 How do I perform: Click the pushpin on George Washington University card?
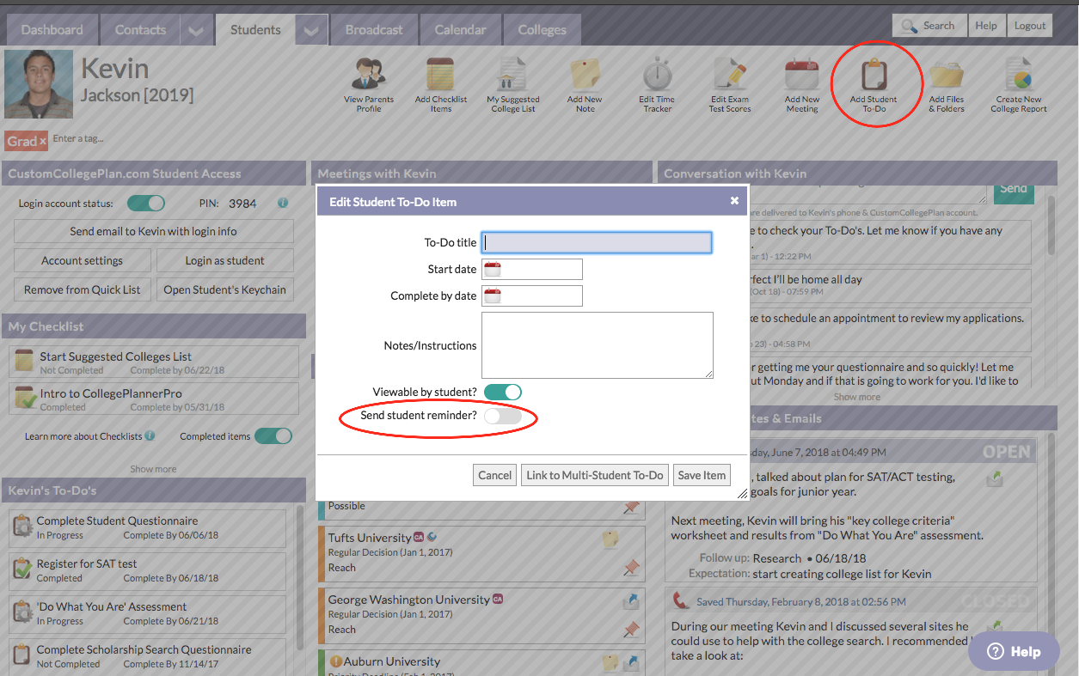point(632,630)
